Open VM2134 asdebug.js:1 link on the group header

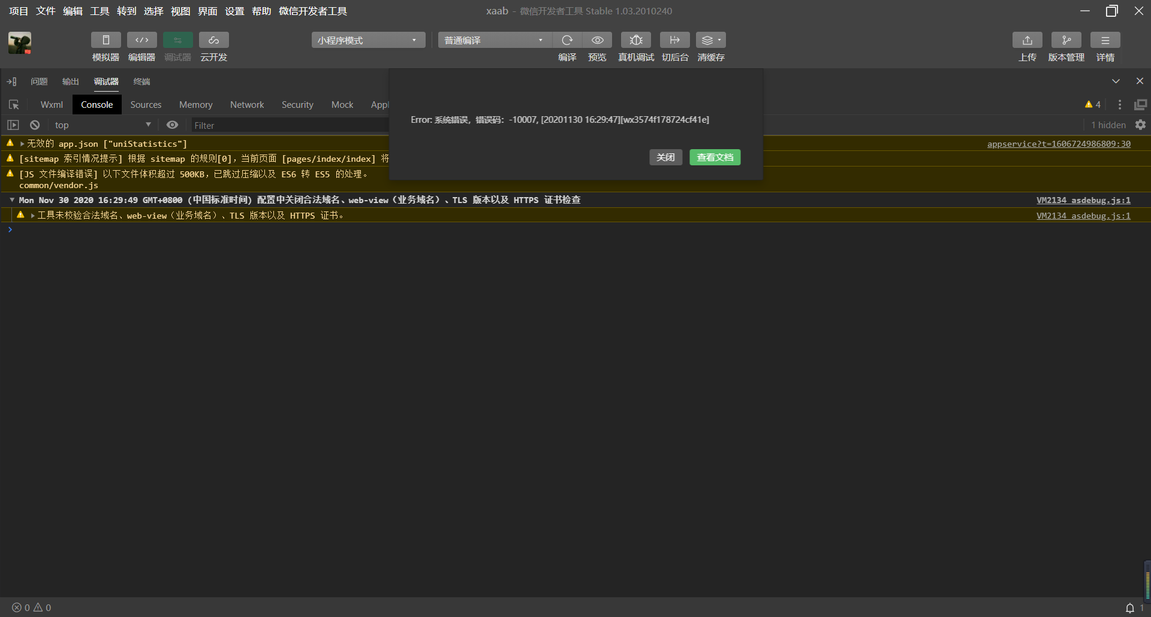pos(1083,200)
